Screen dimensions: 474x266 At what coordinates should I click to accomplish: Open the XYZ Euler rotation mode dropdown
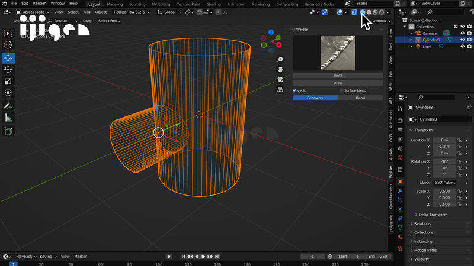point(445,183)
